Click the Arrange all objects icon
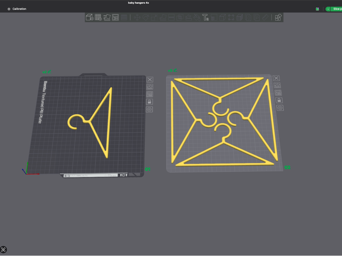 [x=115, y=17]
